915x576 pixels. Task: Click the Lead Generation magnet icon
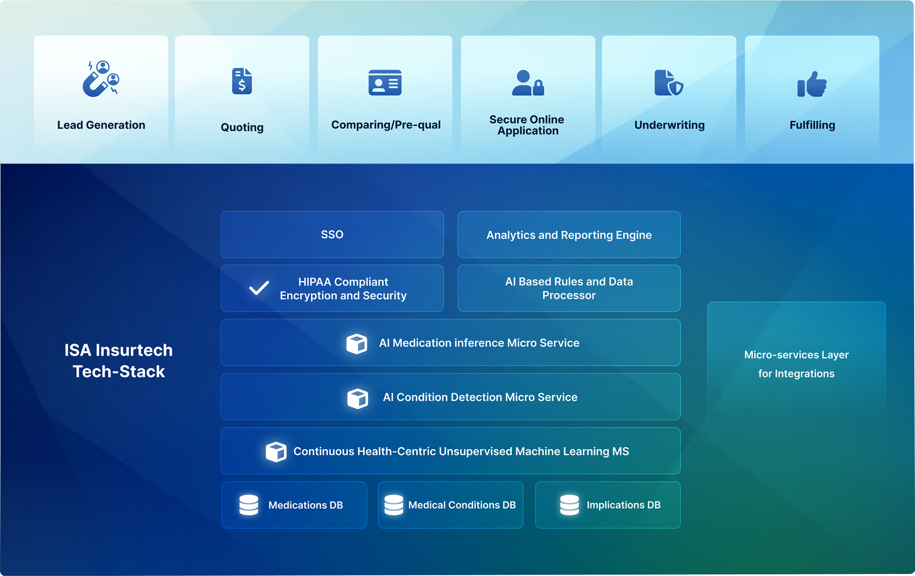click(x=101, y=79)
